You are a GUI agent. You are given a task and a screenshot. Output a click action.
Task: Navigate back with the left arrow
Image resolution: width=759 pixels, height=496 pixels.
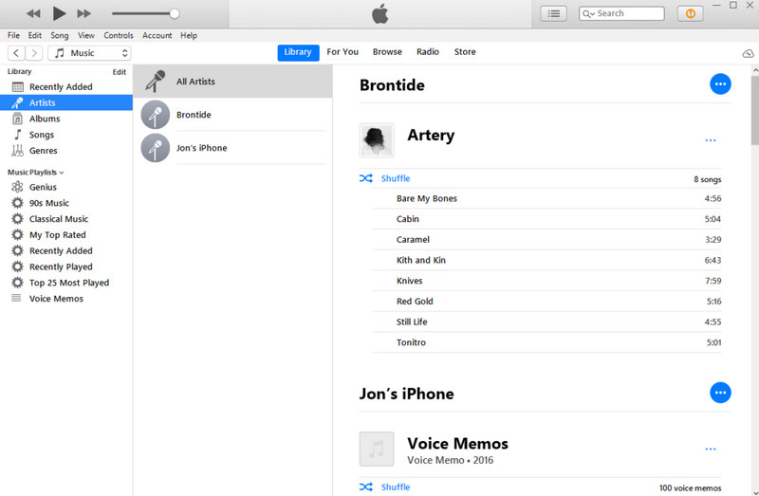(16, 53)
